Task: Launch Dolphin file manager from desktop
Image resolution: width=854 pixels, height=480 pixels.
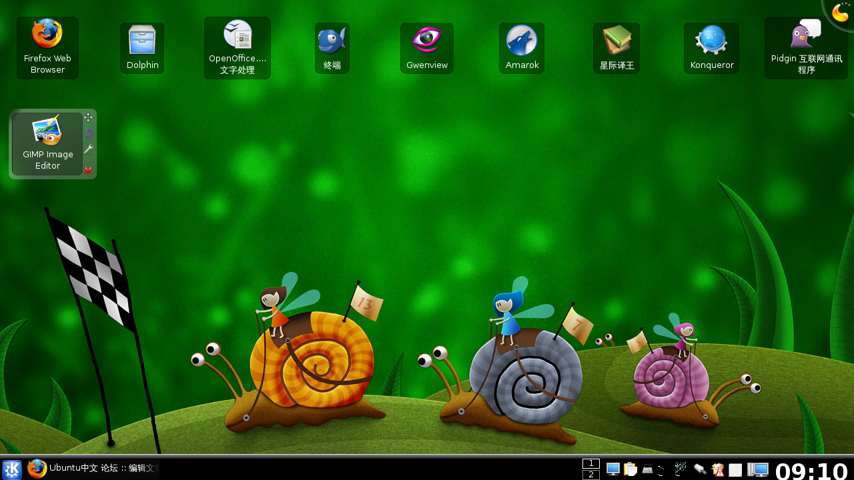Action: (x=142, y=48)
